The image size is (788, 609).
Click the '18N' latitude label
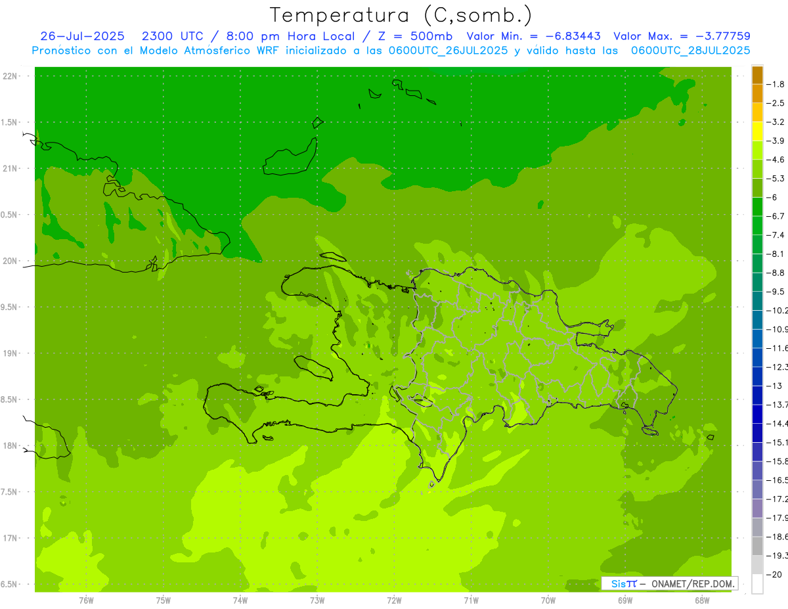[x=10, y=446]
